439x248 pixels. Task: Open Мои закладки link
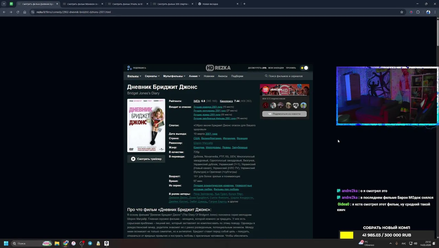[x=276, y=68]
